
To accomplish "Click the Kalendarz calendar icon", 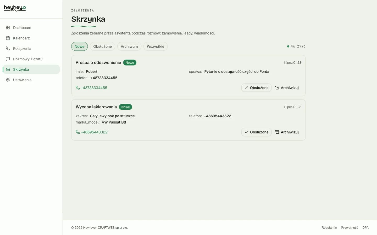I will pos(8,38).
